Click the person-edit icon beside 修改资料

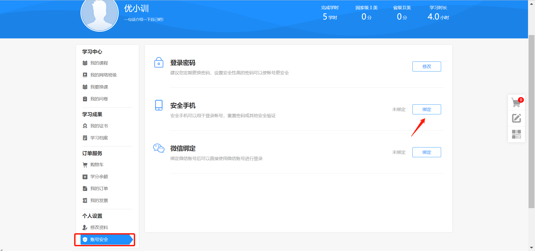(85, 228)
